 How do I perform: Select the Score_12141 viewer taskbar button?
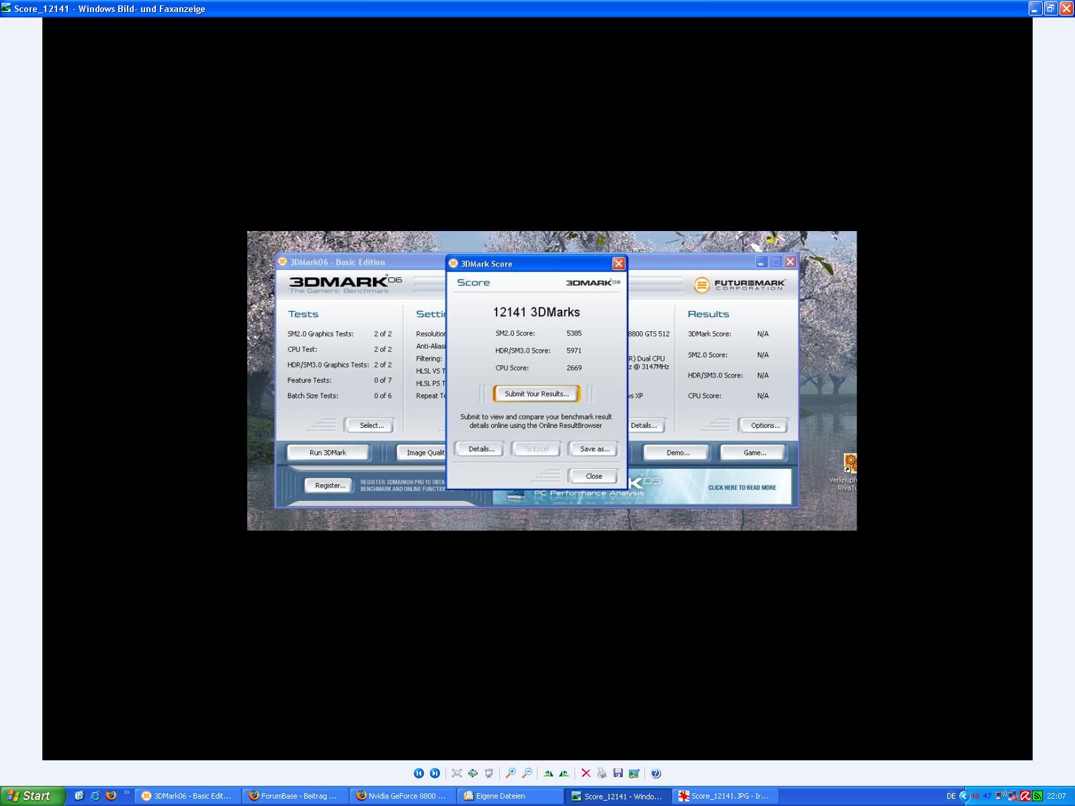(x=618, y=796)
